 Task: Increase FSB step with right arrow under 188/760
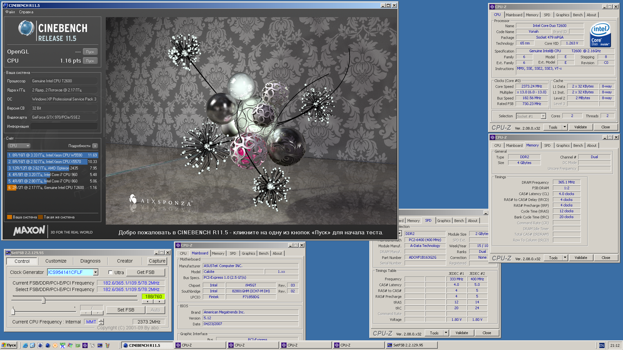click(x=159, y=302)
